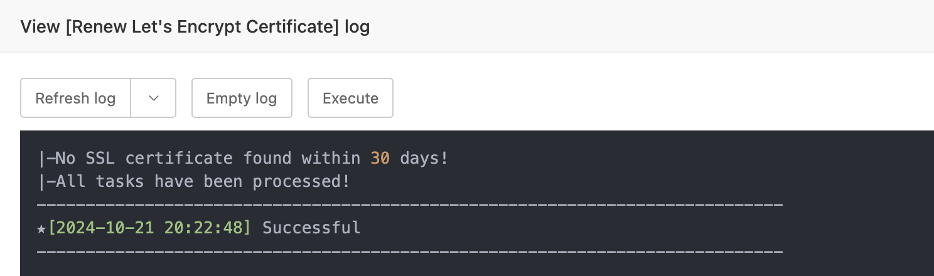The width and height of the screenshot is (934, 276).
Task: Click blank header area right of the title
Action: coord(628,27)
